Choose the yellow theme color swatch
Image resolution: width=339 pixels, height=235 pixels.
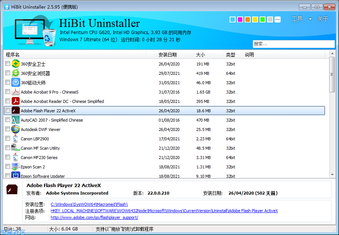(255, 19)
